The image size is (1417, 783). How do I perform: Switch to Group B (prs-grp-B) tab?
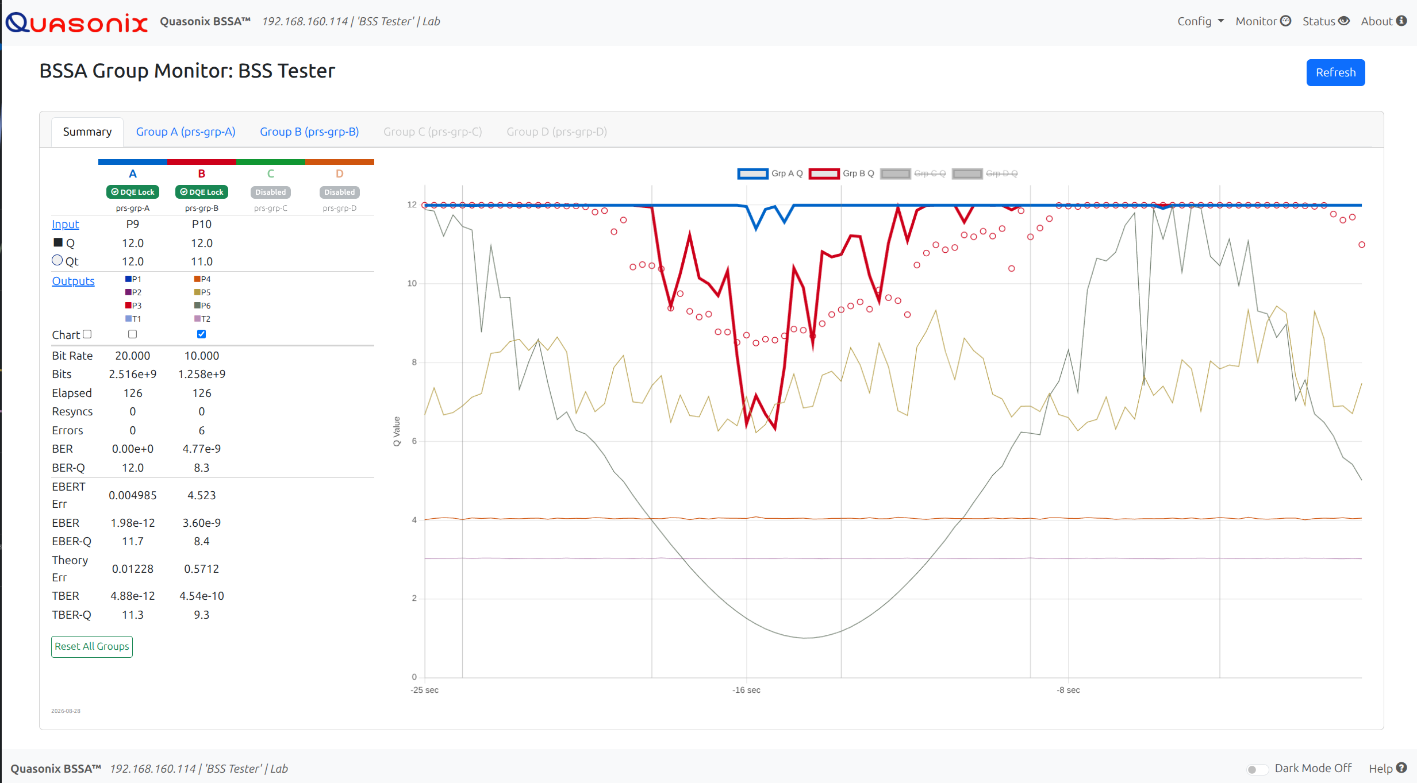point(309,132)
